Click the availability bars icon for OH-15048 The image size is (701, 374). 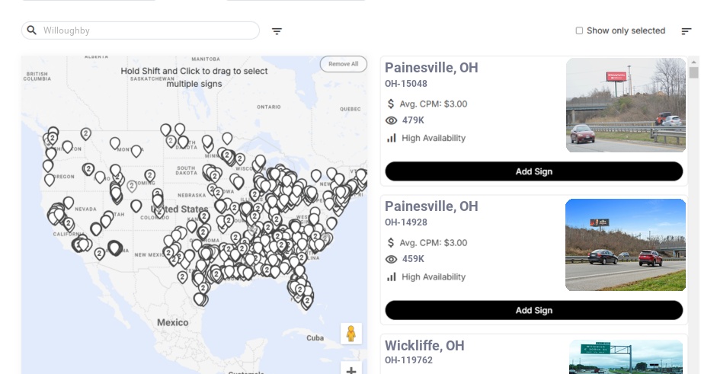(x=392, y=138)
